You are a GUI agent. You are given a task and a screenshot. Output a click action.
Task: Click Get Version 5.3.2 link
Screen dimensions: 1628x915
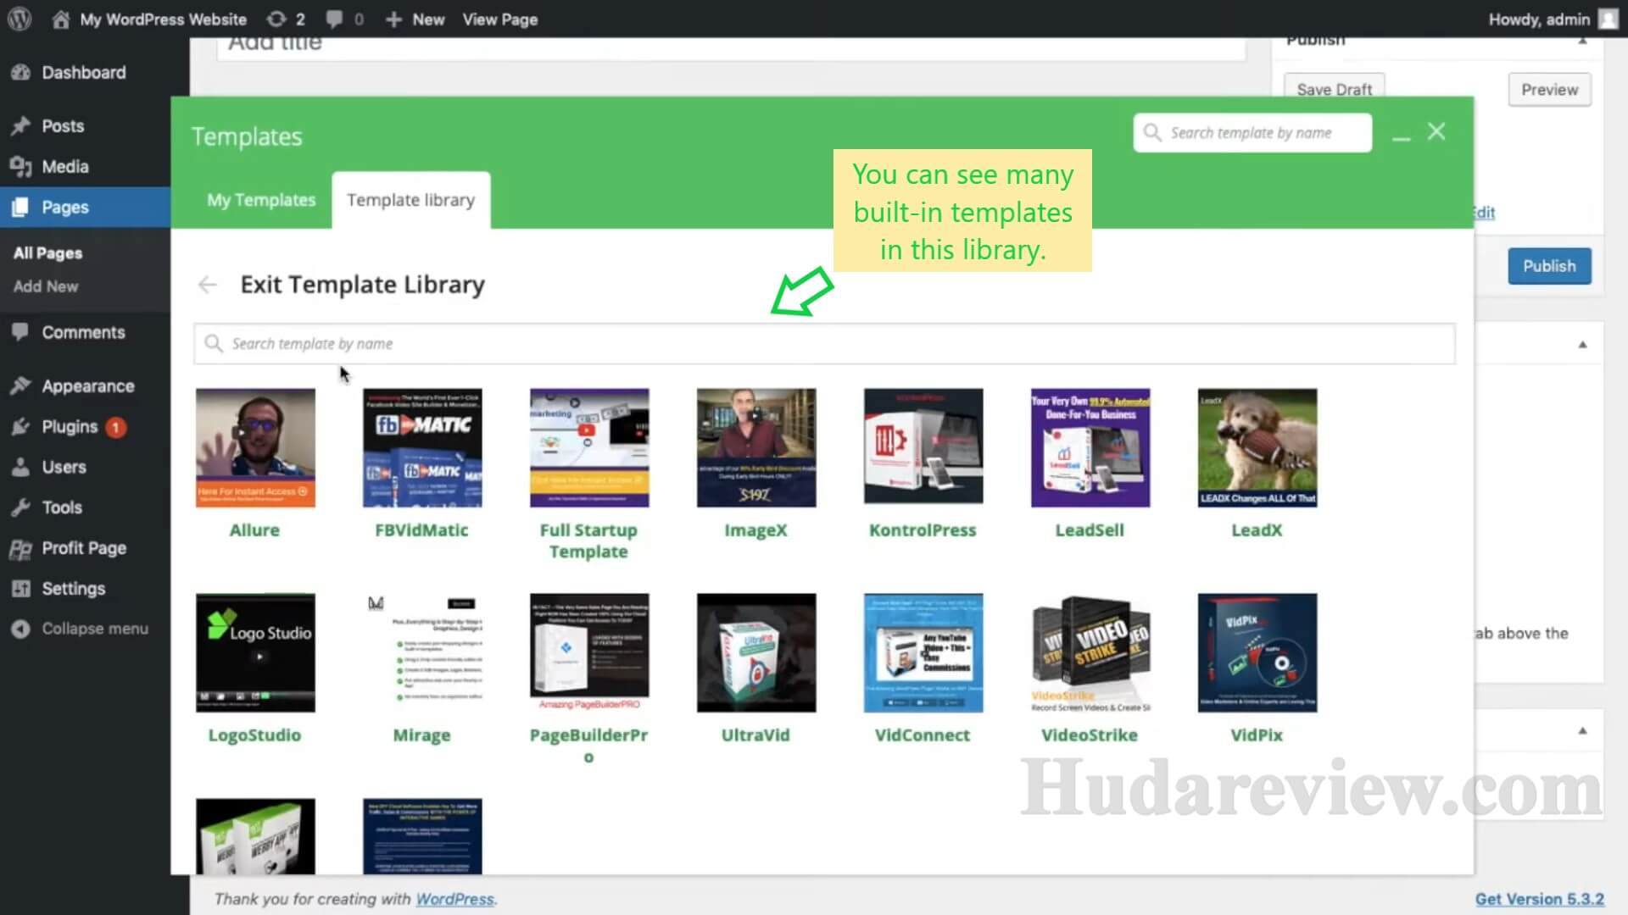[x=1539, y=899]
